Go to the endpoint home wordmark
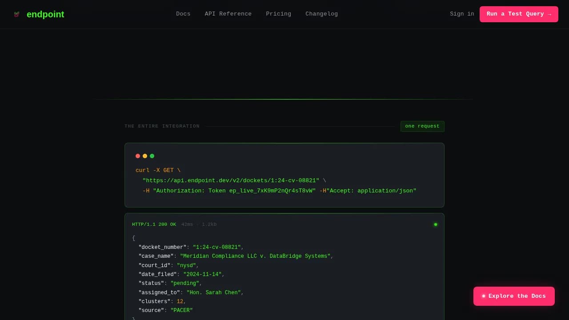The width and height of the screenshot is (569, 320). point(45,14)
